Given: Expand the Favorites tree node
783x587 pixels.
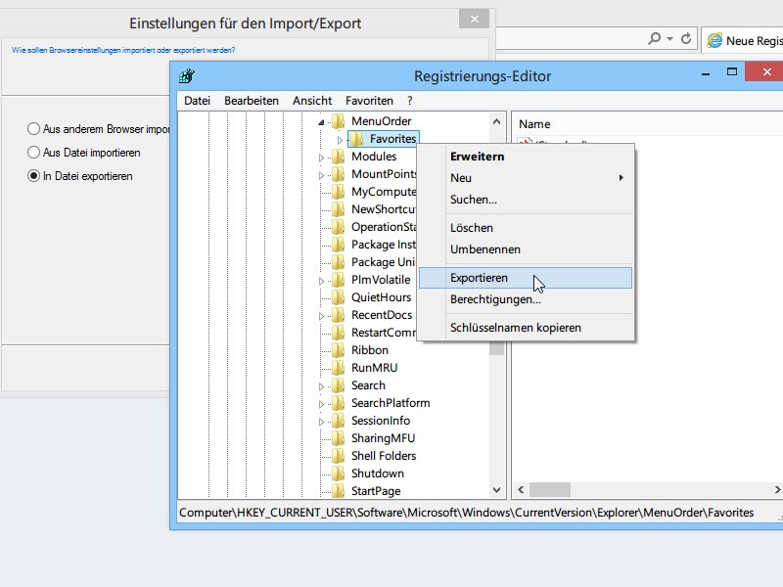Looking at the screenshot, I should click(x=340, y=140).
